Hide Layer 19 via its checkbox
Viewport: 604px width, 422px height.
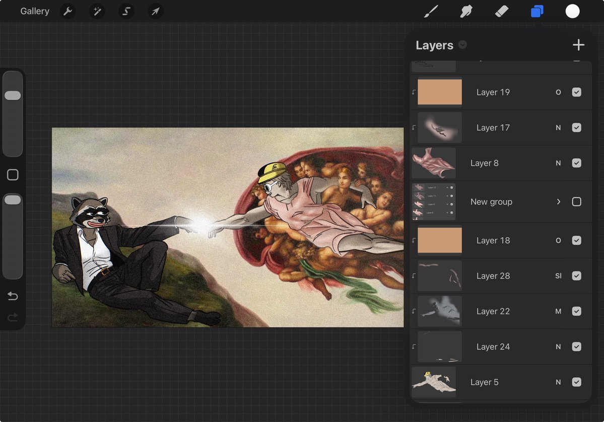coord(576,92)
